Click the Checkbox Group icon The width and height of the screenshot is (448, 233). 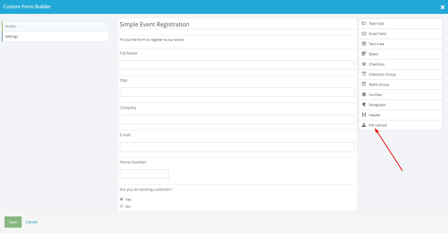(364, 74)
